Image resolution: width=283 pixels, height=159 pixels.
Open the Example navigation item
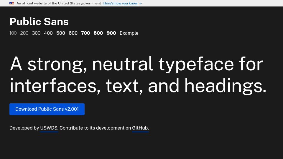(129, 33)
